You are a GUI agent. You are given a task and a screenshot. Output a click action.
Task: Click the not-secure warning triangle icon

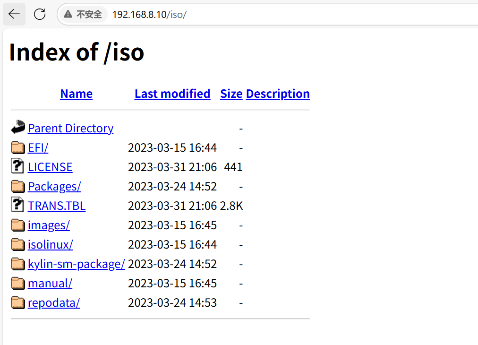point(68,14)
